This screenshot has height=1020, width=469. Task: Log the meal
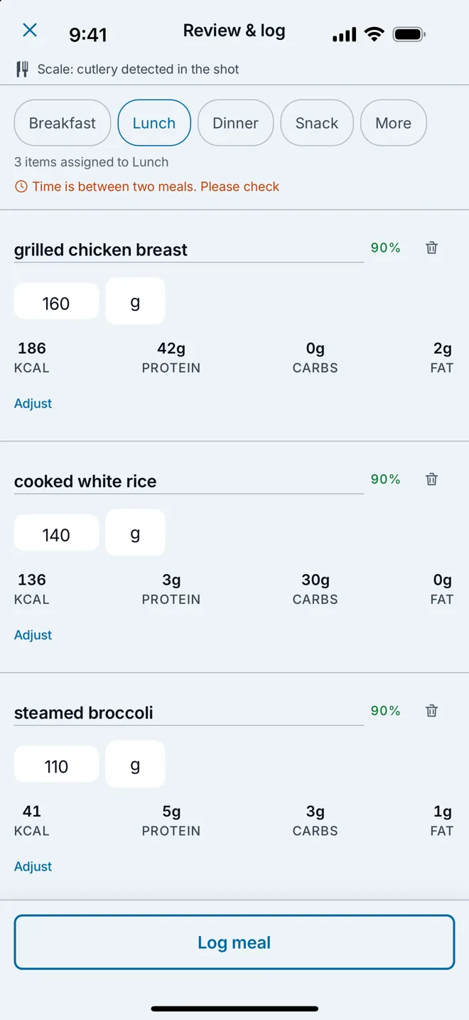click(234, 942)
